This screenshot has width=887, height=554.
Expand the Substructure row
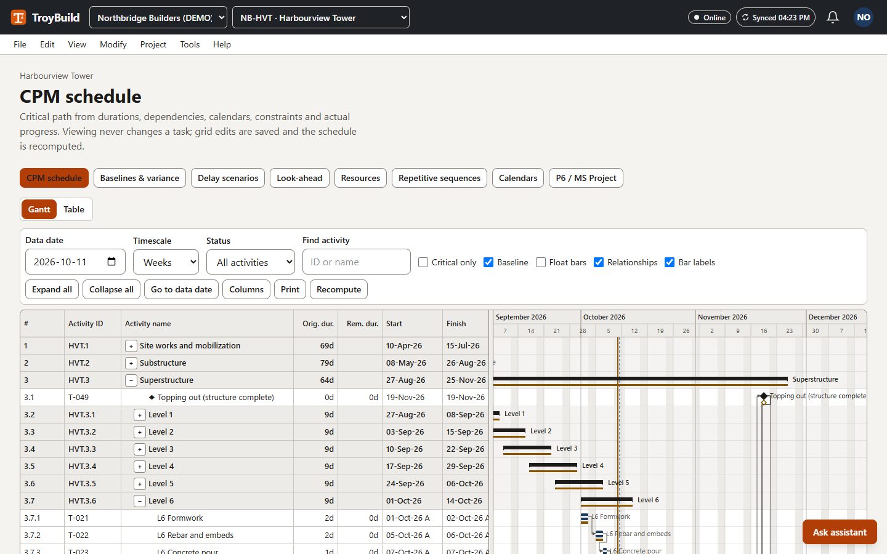(x=131, y=363)
